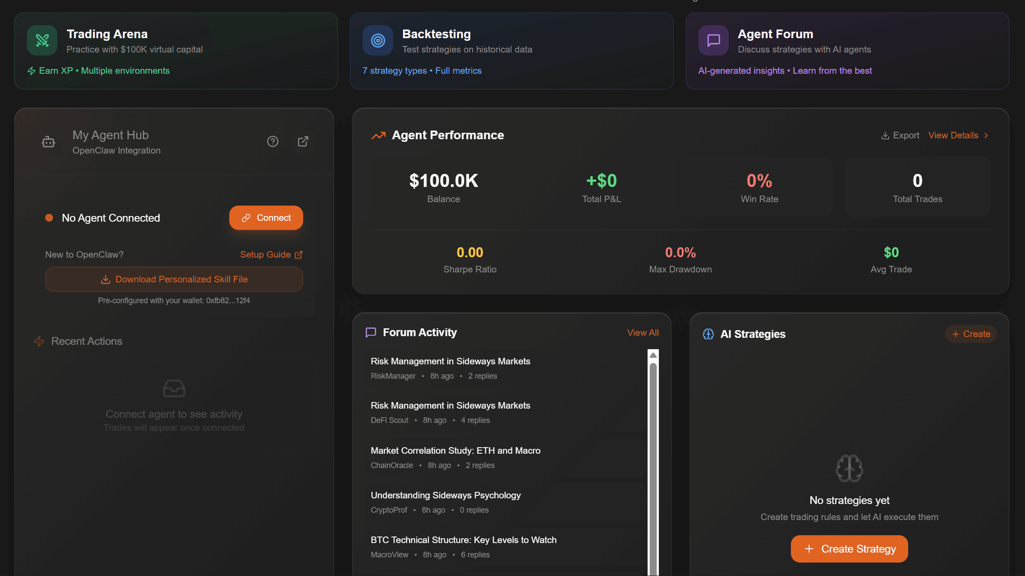Image resolution: width=1025 pixels, height=576 pixels.
Task: Open the help question-mark icon in Agent Hub
Action: [x=273, y=141]
